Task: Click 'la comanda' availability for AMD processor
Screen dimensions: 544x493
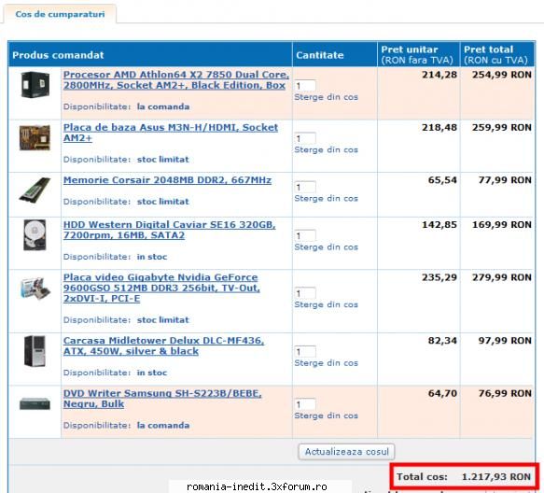Action: pyautogui.click(x=163, y=106)
